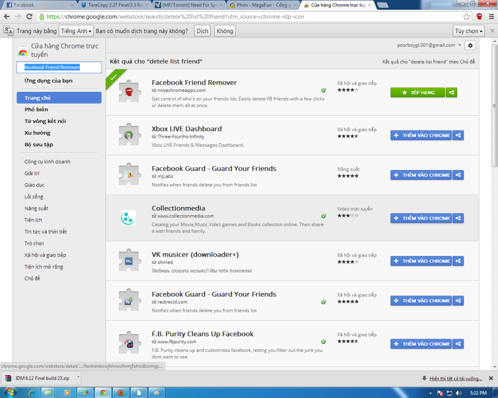Expand the poorboygl.001@gmail.com account menu

[x=429, y=45]
